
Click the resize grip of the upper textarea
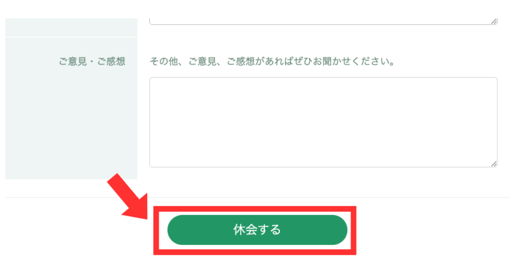pos(494,21)
